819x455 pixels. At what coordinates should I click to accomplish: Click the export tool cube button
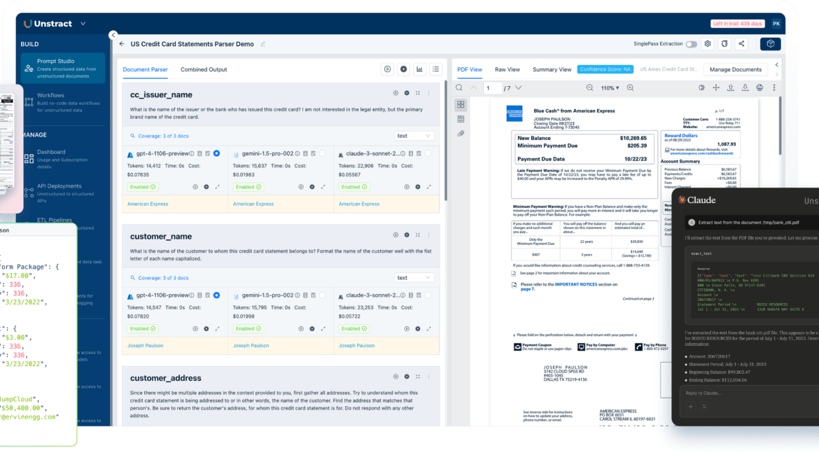pos(770,44)
